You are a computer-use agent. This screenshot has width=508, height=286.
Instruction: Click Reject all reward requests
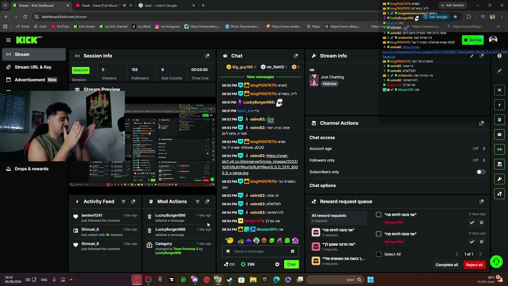474,265
